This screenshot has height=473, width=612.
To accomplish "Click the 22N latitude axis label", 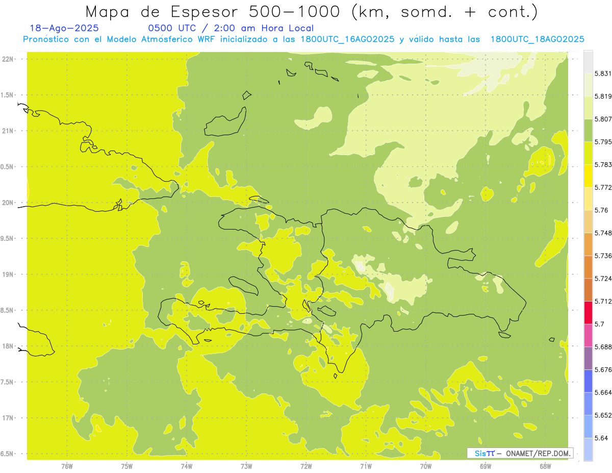I will pos(7,59).
